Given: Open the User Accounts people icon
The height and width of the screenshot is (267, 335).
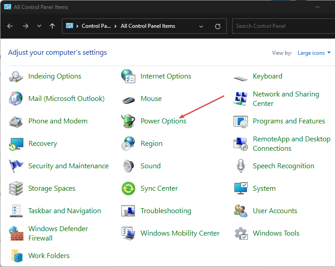Looking at the screenshot, I should pyautogui.click(x=241, y=211).
